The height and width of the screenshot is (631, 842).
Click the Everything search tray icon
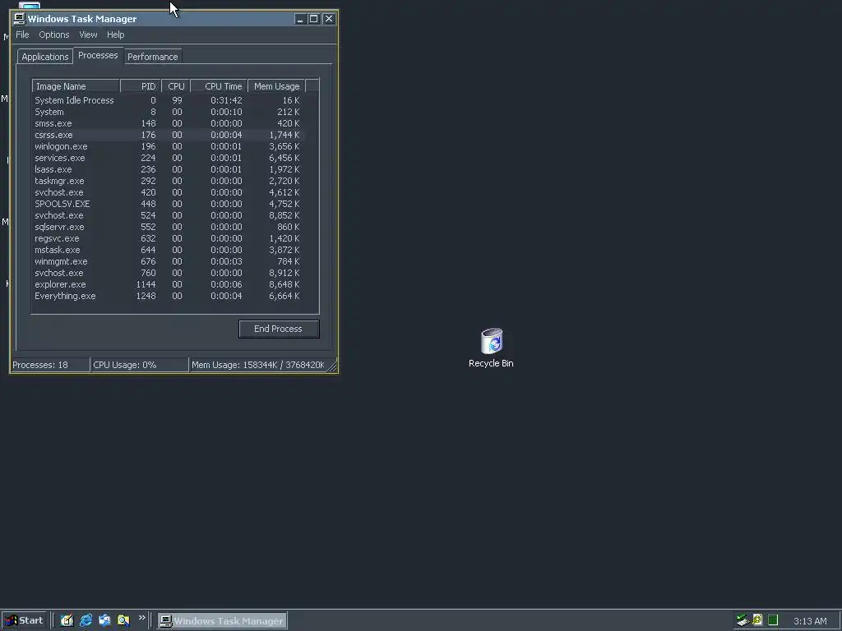pos(757,620)
